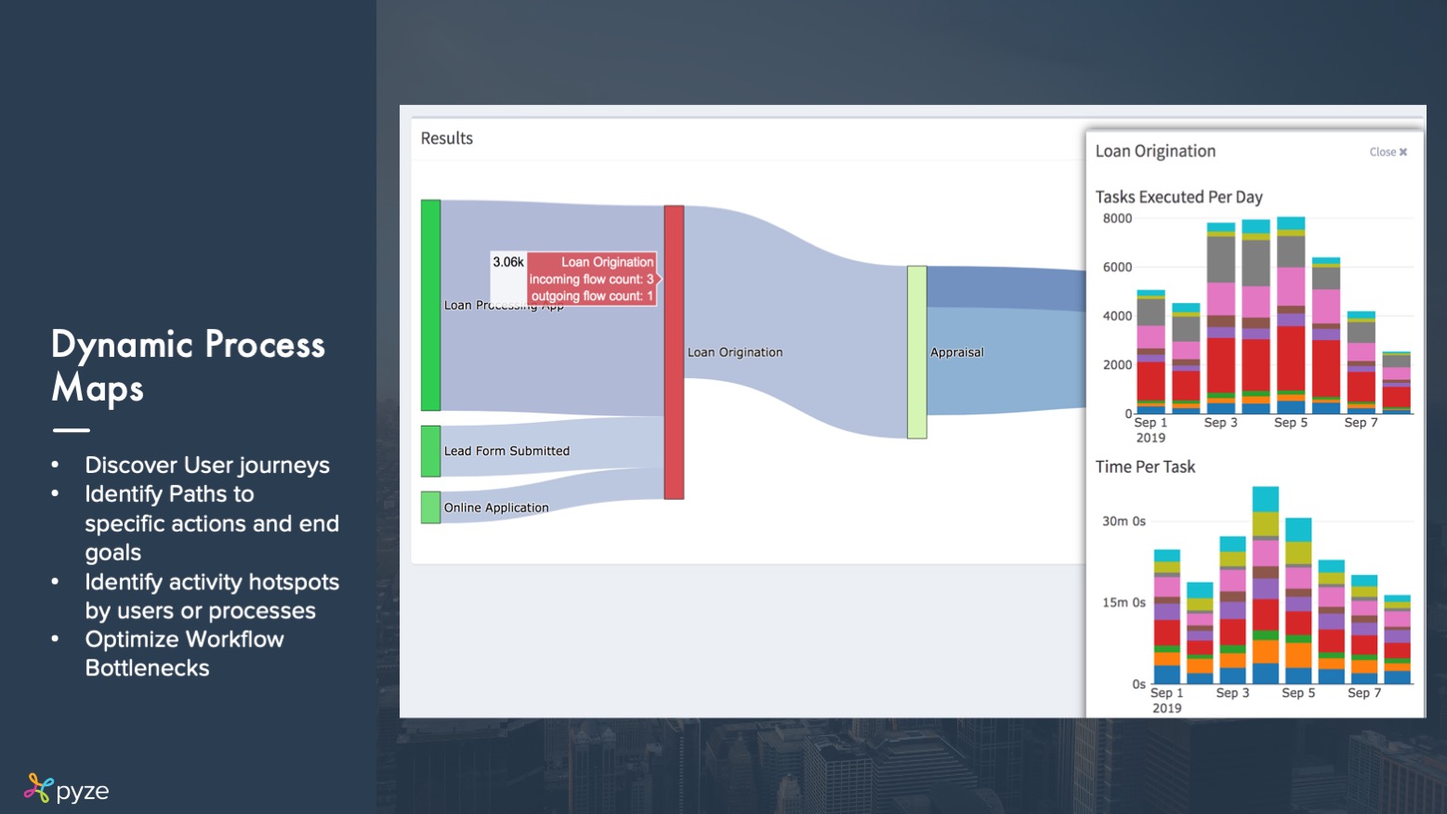Click the Results panel header

(447, 138)
